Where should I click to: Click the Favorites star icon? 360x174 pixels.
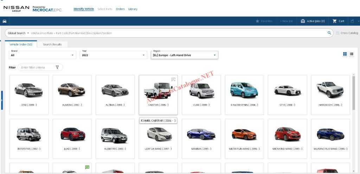tap(257, 21)
